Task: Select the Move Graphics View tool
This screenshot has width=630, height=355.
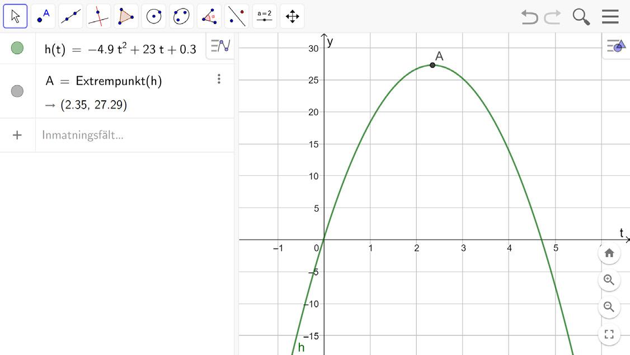Action: point(292,16)
